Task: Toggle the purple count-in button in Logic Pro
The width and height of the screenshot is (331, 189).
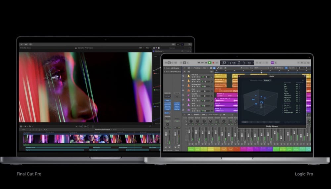Action: click(x=272, y=63)
